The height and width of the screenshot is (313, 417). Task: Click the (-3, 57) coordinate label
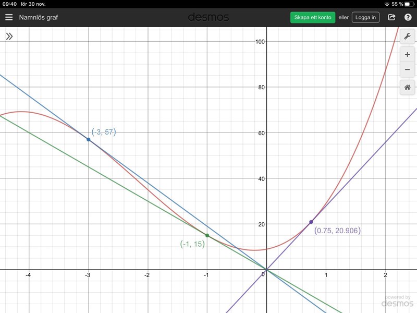(x=103, y=132)
